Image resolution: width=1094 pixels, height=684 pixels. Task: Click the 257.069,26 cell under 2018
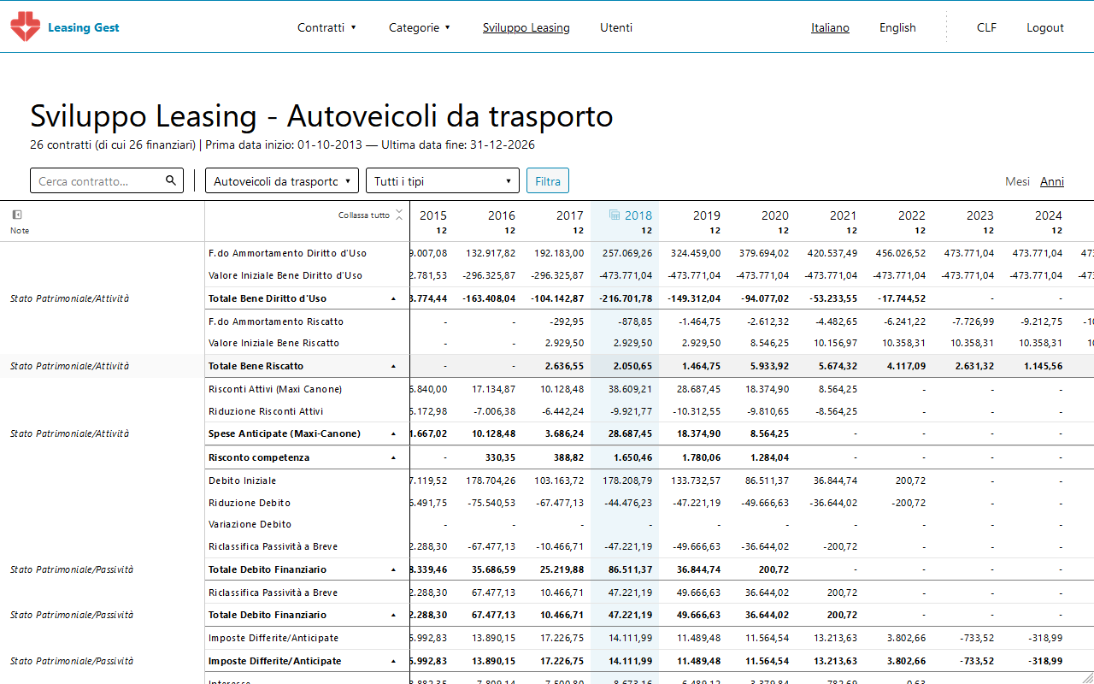pyautogui.click(x=627, y=253)
